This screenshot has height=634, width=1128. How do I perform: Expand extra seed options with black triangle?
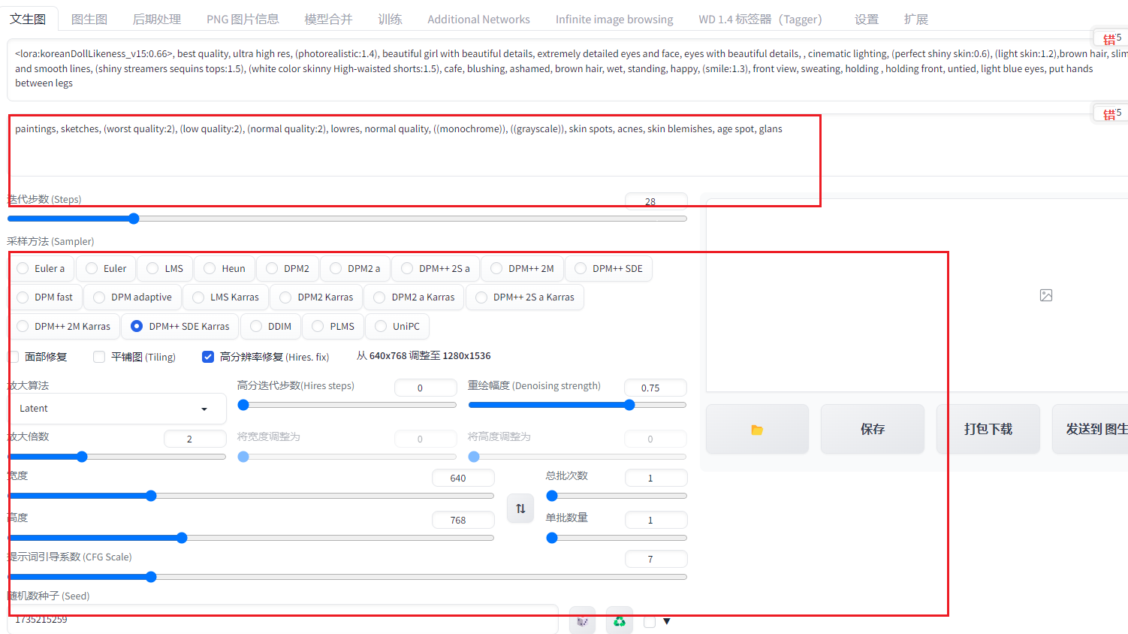click(667, 621)
